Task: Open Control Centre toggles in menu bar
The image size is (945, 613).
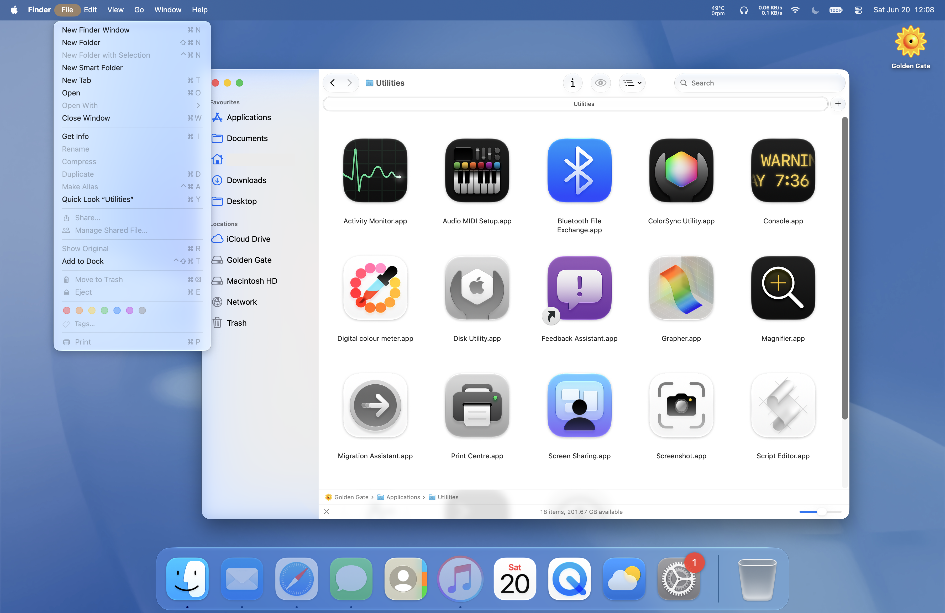Action: coord(858,10)
